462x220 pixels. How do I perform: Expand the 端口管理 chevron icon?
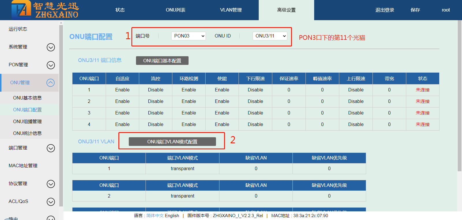pos(51,148)
